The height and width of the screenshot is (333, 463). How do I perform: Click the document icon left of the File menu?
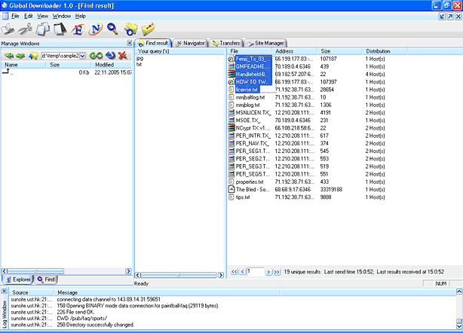[5, 16]
